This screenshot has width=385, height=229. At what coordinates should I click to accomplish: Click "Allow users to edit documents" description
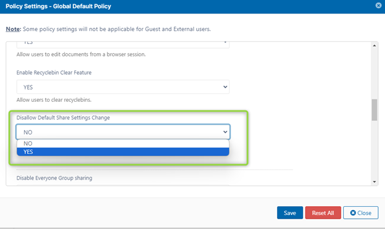point(81,54)
